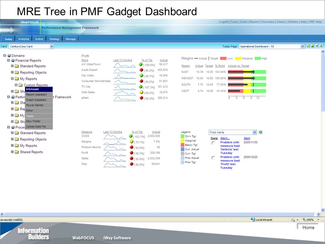Click the EAST actual vs target bar
The height and width of the screenshot is (244, 325).
[247, 72]
